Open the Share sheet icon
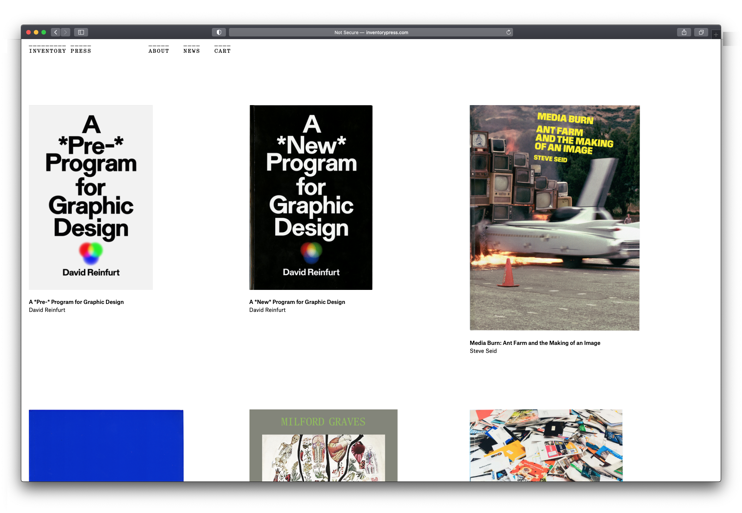Viewport: 742px width, 513px height. [x=684, y=32]
